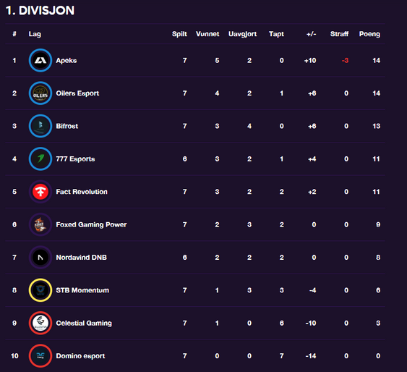Select the Nordavind DNB logo
407x372 pixels.
(40, 258)
